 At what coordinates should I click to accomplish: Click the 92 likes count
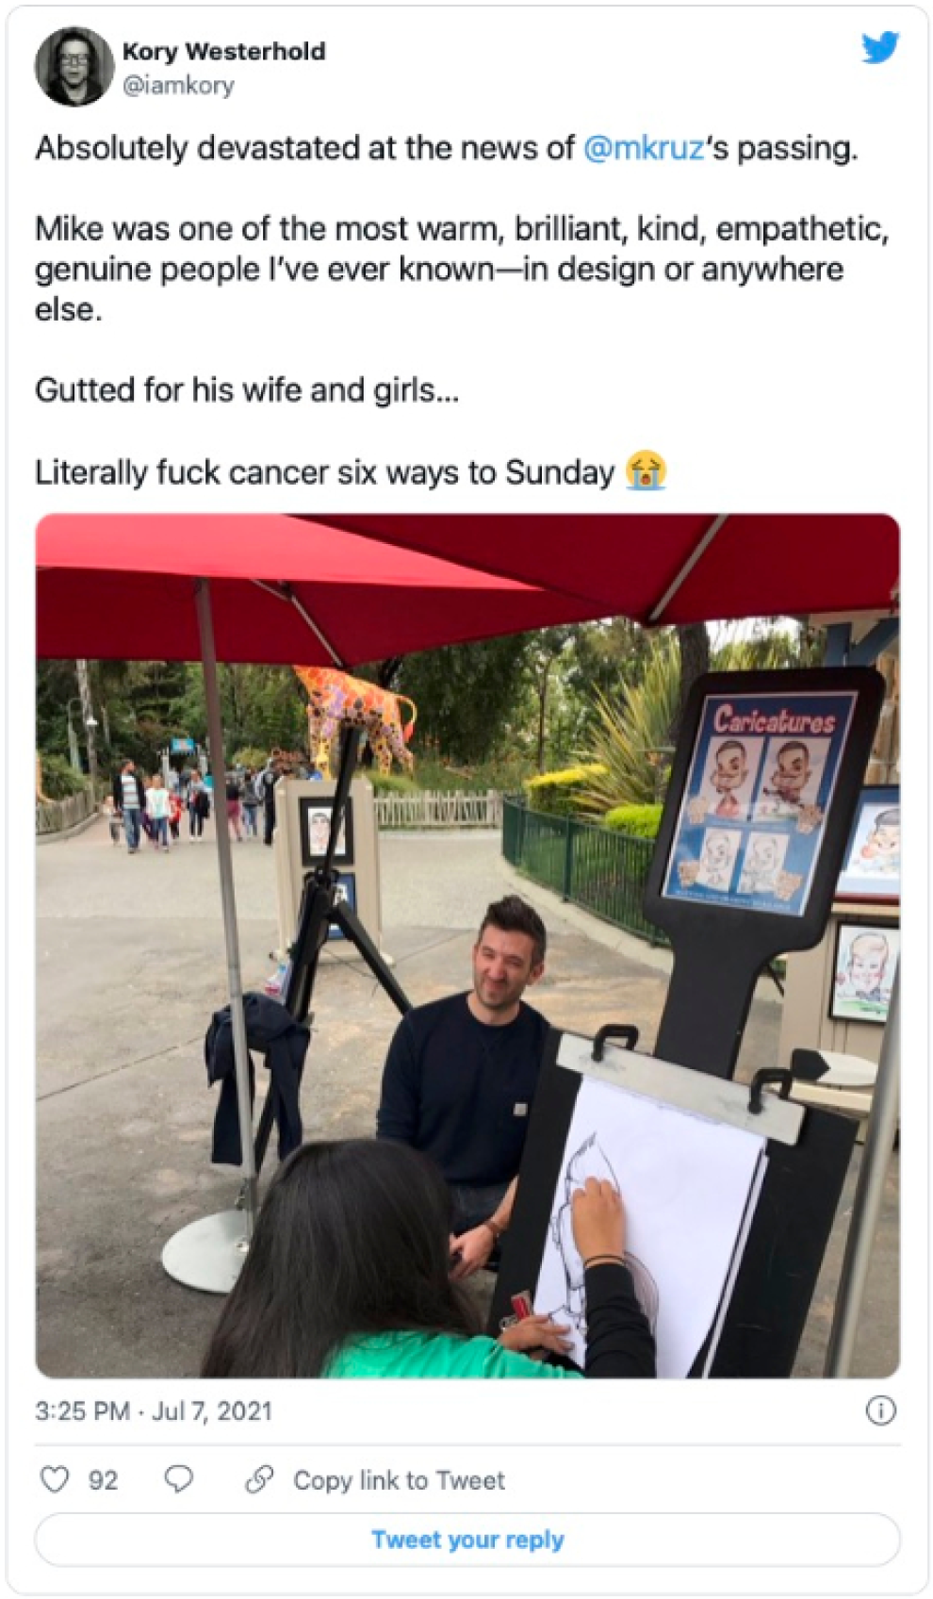[x=104, y=1480]
